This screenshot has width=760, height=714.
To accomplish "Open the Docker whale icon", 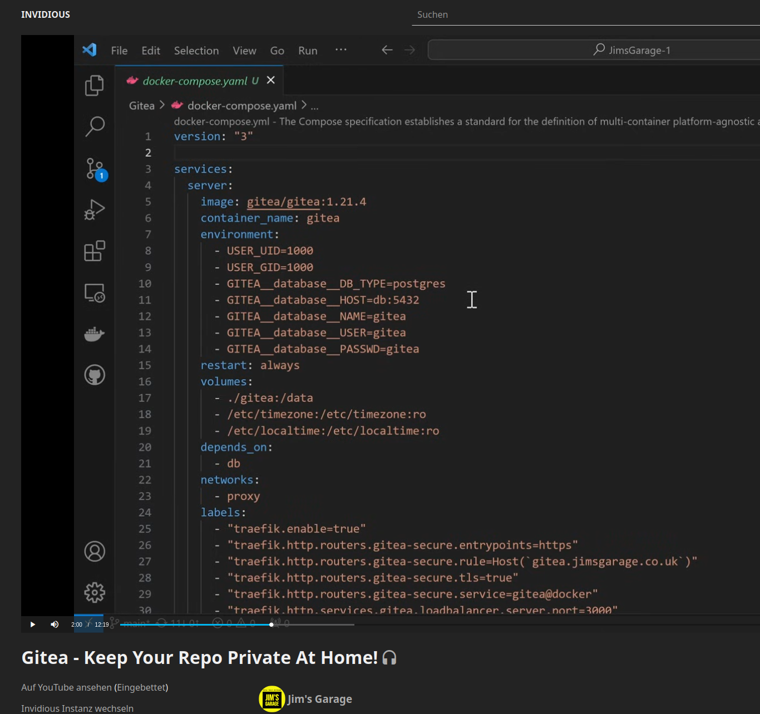I will tap(95, 334).
